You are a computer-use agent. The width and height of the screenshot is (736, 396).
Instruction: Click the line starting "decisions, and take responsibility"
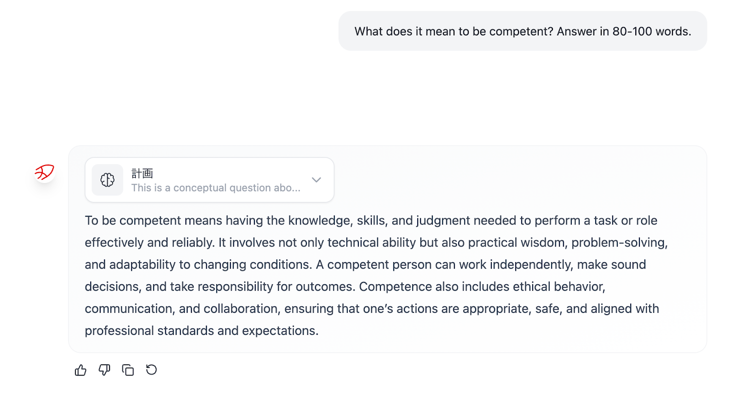point(345,287)
